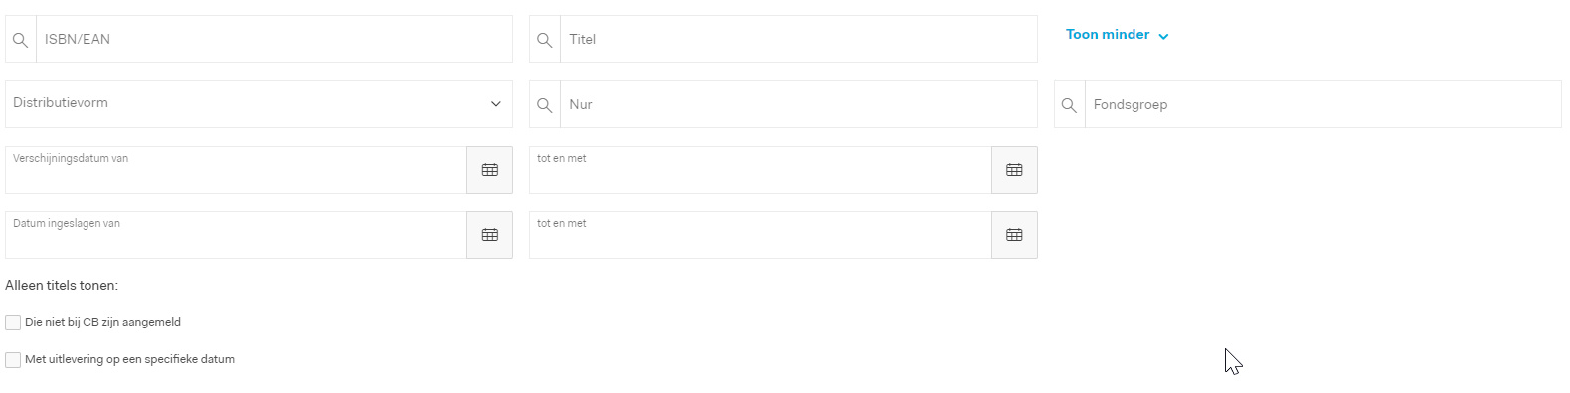This screenshot has width=1570, height=393.
Task: Click the magnifier icon by Fondsgroep
Action: [1069, 105]
